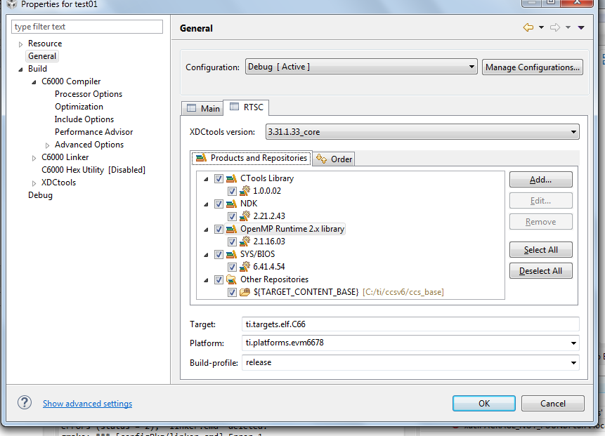Click the forward navigation arrow icon
Screen dimensions: 605x436
pyautogui.click(x=555, y=27)
